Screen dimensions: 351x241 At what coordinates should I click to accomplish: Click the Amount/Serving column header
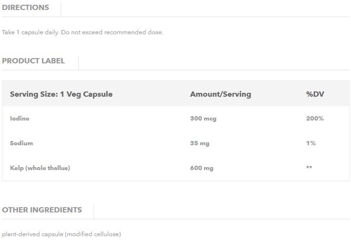click(x=220, y=94)
